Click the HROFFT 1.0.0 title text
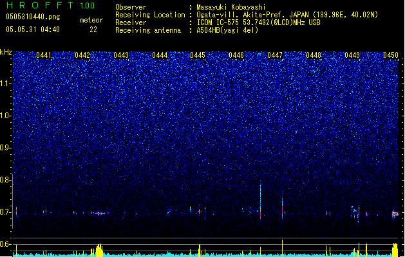The image size is (405, 257). coord(50,5)
